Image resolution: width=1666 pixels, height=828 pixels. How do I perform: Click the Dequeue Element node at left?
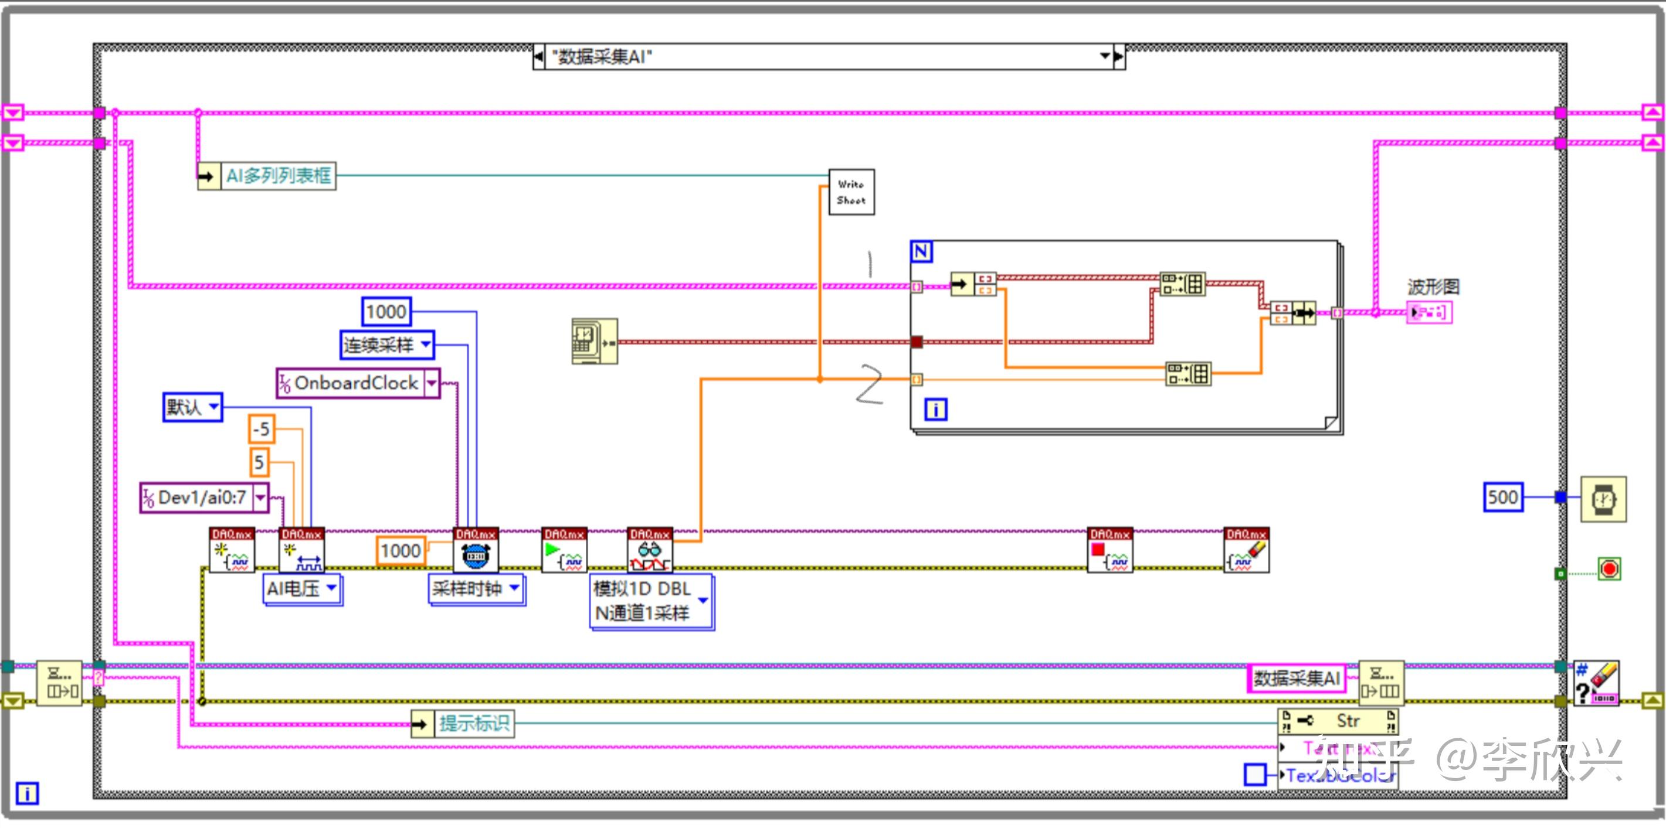59,683
